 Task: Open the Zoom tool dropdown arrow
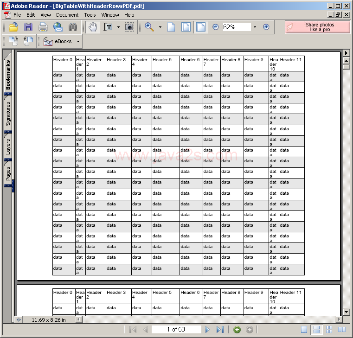[x=160, y=27]
